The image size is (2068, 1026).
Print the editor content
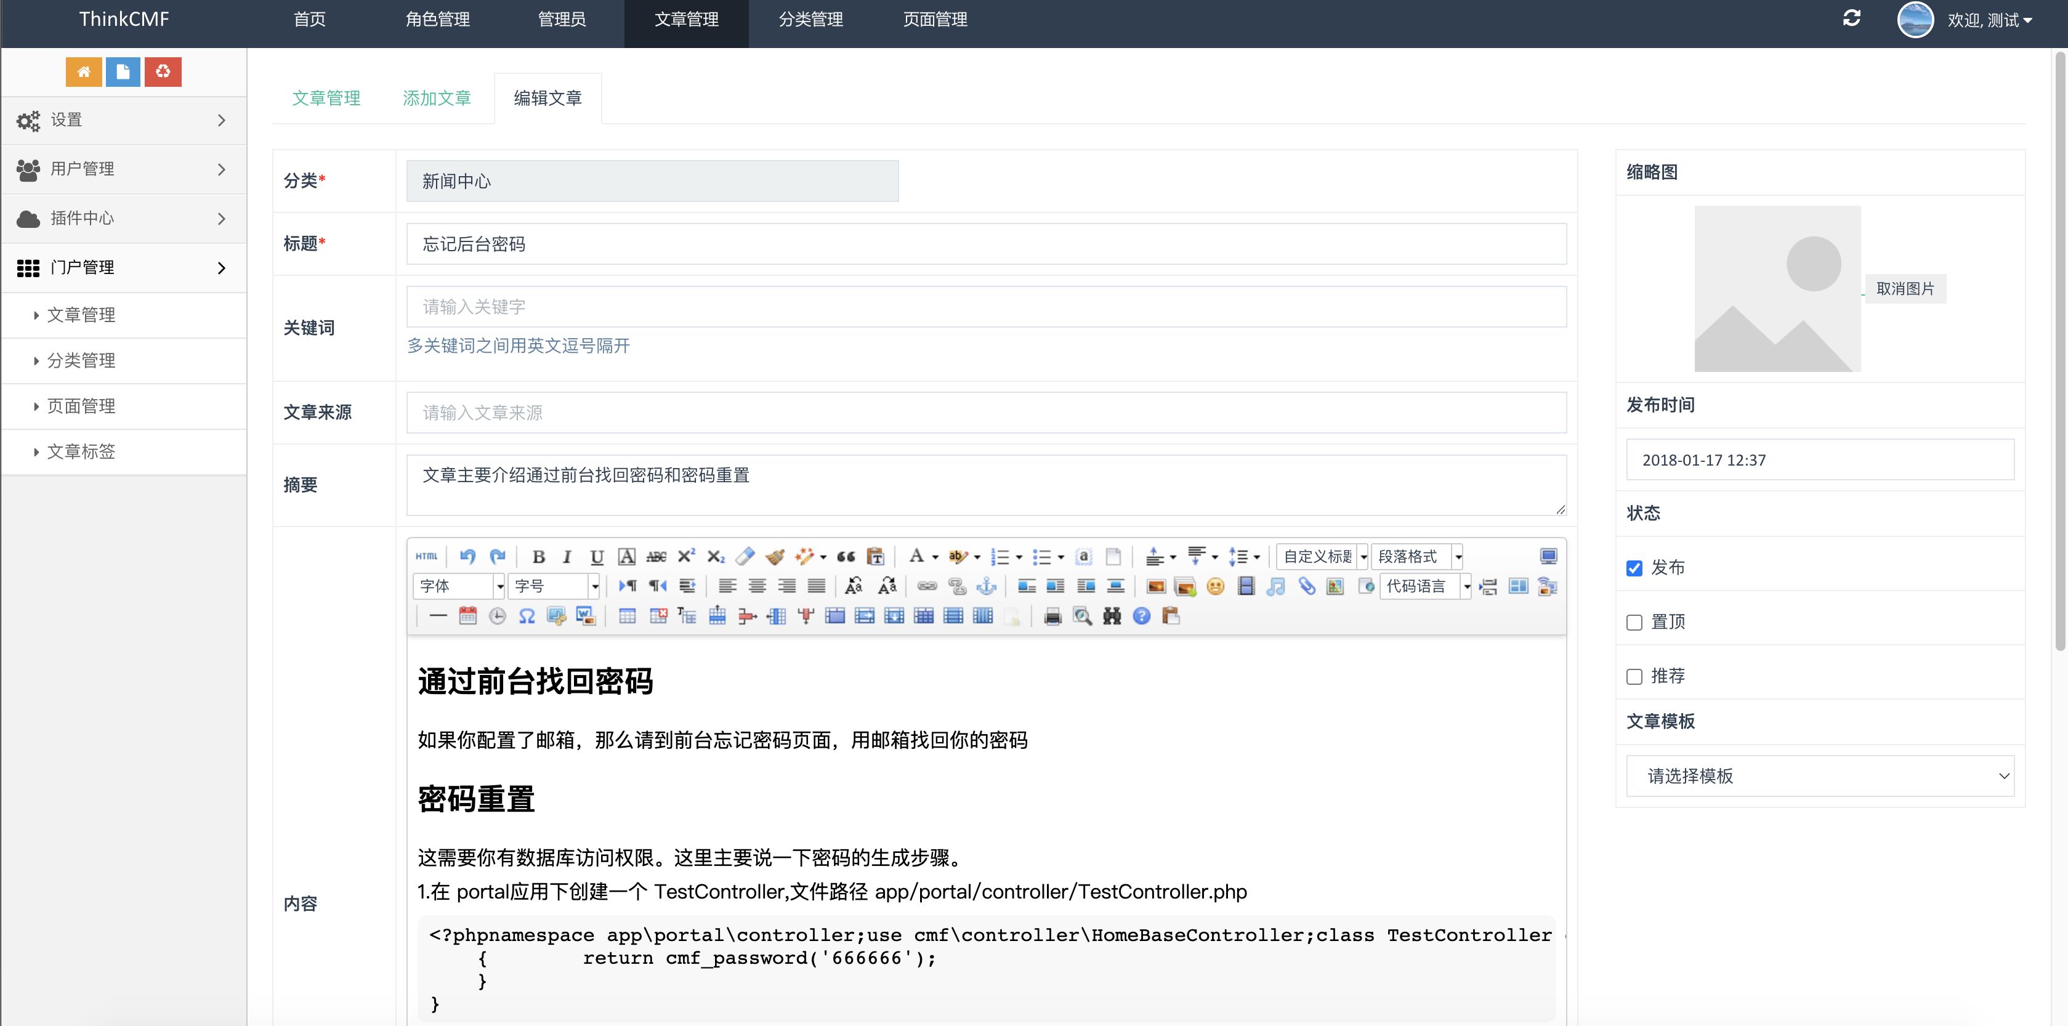point(1052,616)
